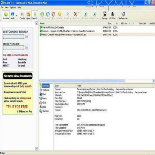The height and width of the screenshot is (155, 155).
Task: Click the torrent list horizontal scrollbar thumb
Action: [x=83, y=81]
